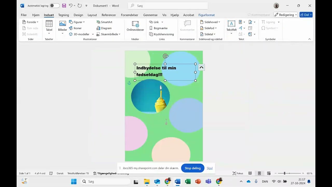332x187 pixels.
Task: Open the Sidefod dropdown
Action: 208,28
